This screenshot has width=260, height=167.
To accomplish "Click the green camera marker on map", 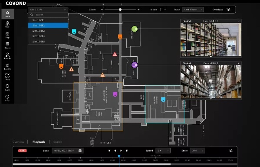I will point(135,29).
